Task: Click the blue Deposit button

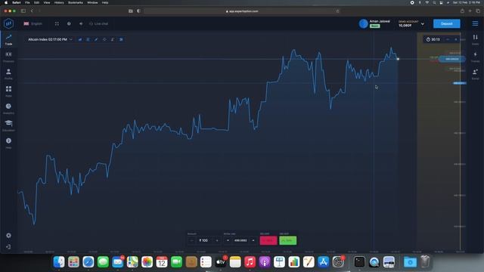Action: pyautogui.click(x=446, y=23)
